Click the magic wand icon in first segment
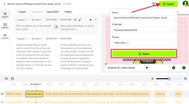The height and width of the screenshot is (104, 189). click(80, 20)
